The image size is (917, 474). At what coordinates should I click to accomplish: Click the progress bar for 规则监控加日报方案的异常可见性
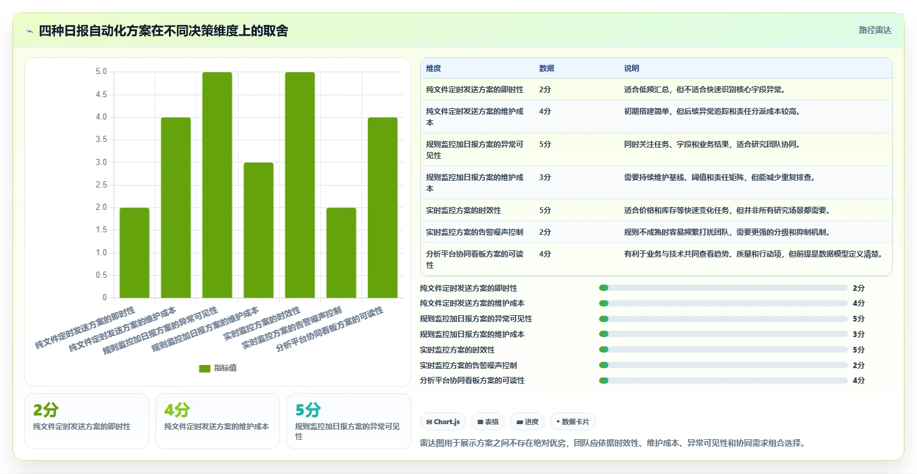point(723,319)
